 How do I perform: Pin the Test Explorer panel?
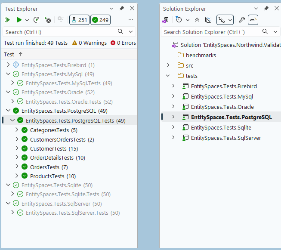coord(122,8)
